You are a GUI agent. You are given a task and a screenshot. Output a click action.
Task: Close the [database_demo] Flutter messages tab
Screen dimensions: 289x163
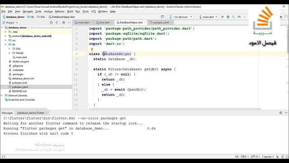pyautogui.click(x=47, y=113)
